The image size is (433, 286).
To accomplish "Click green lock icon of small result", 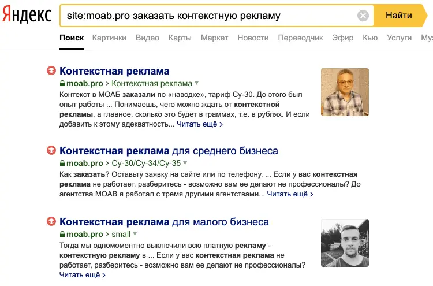I will (62, 235).
